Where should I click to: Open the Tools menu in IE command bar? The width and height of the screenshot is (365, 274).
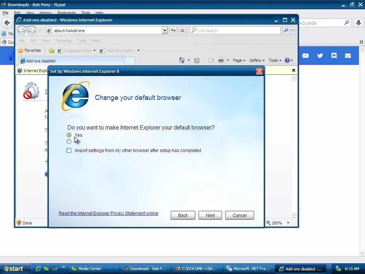click(275, 60)
